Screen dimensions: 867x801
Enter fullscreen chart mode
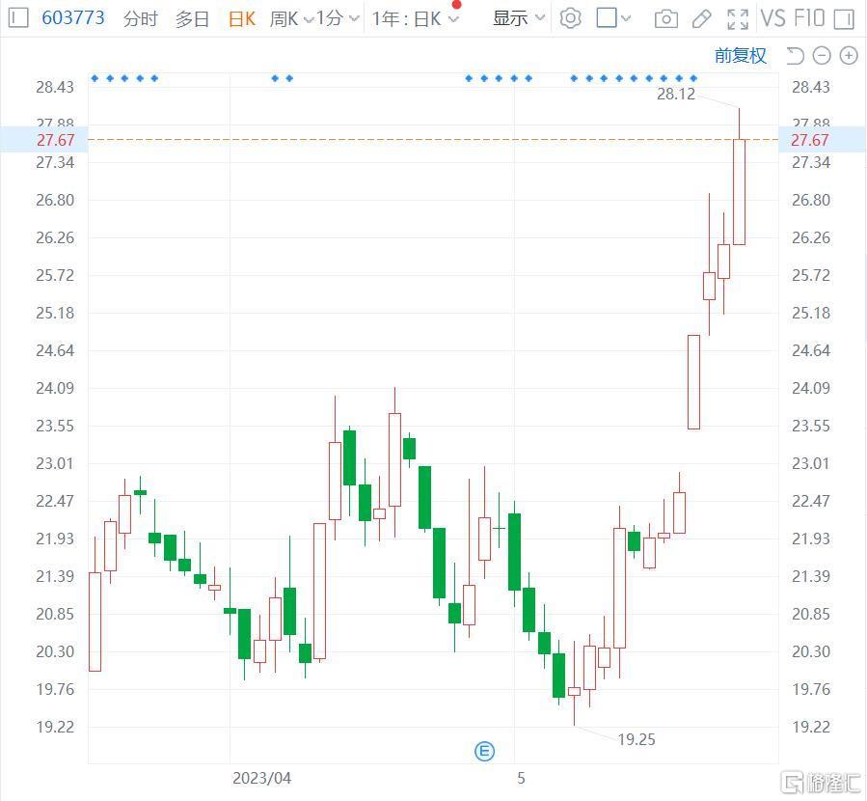pyautogui.click(x=738, y=19)
